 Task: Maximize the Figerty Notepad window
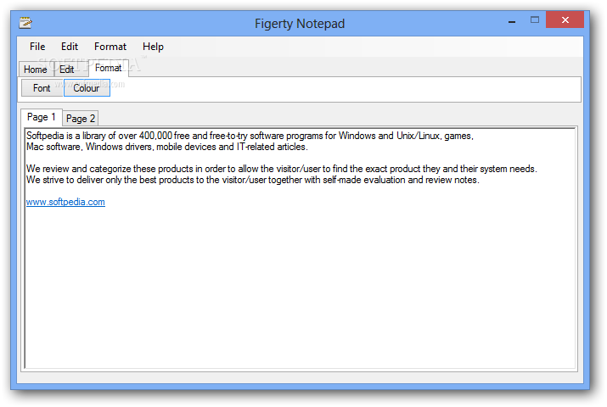pyautogui.click(x=535, y=20)
